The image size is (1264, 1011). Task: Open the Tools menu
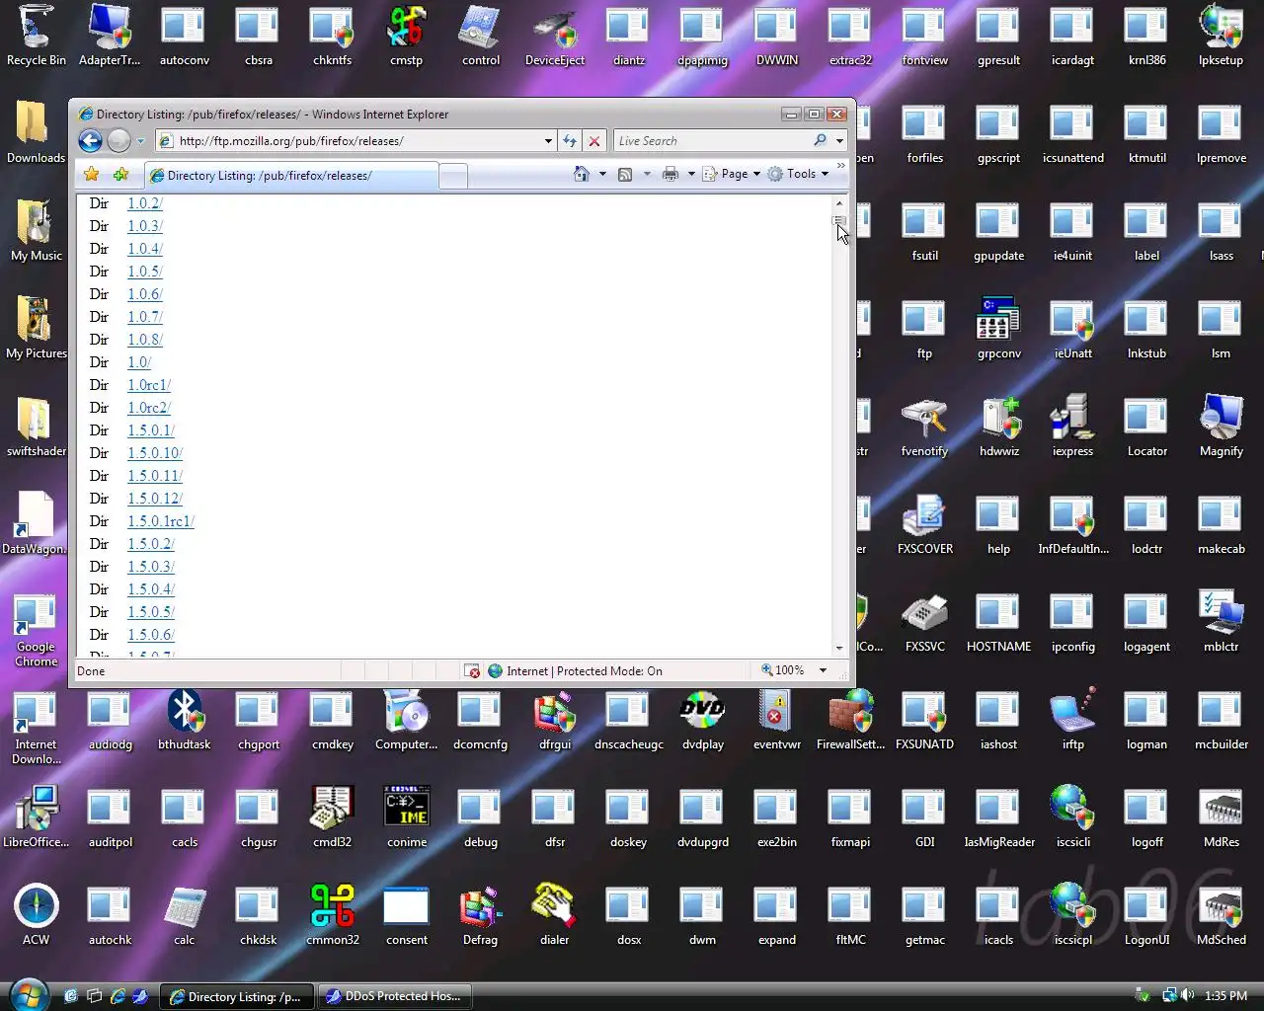tap(798, 174)
